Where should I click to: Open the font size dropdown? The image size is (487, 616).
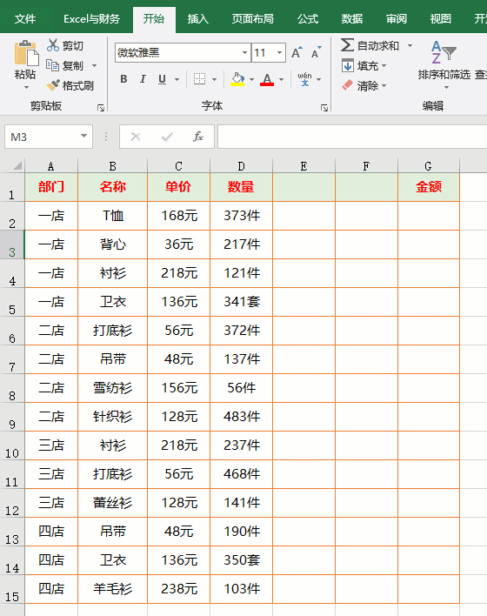click(x=279, y=53)
